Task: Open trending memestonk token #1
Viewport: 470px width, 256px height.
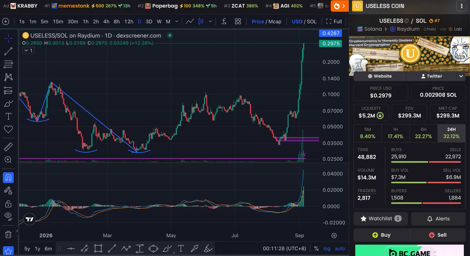Action: pyautogui.click(x=87, y=6)
